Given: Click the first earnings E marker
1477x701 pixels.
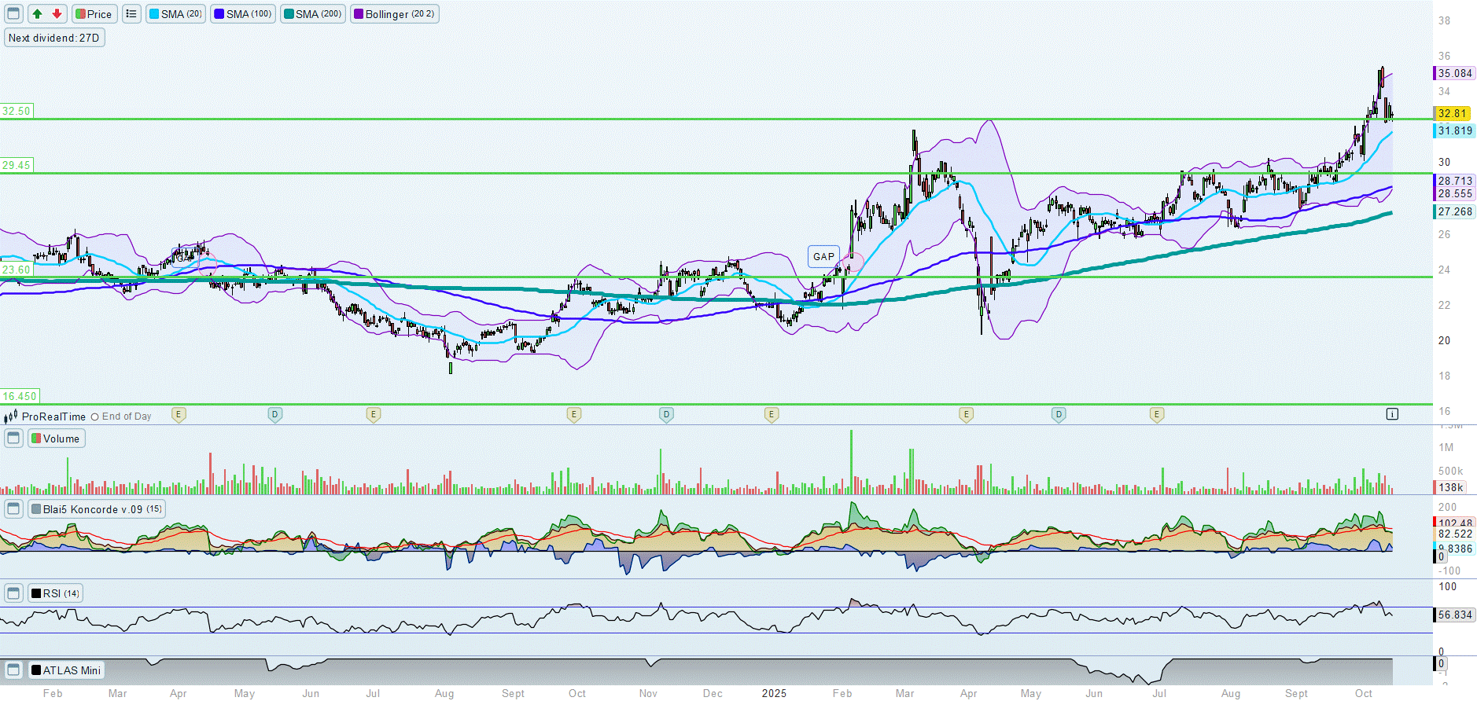Looking at the screenshot, I should pos(179,414).
